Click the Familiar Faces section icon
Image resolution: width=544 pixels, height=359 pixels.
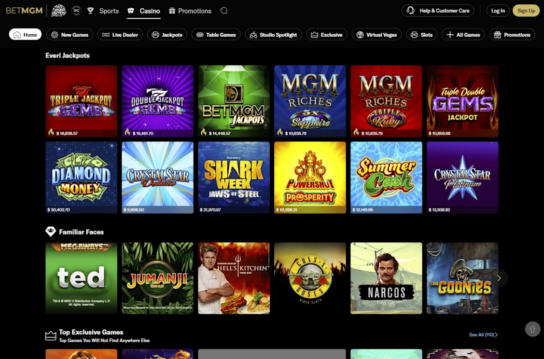coord(51,231)
